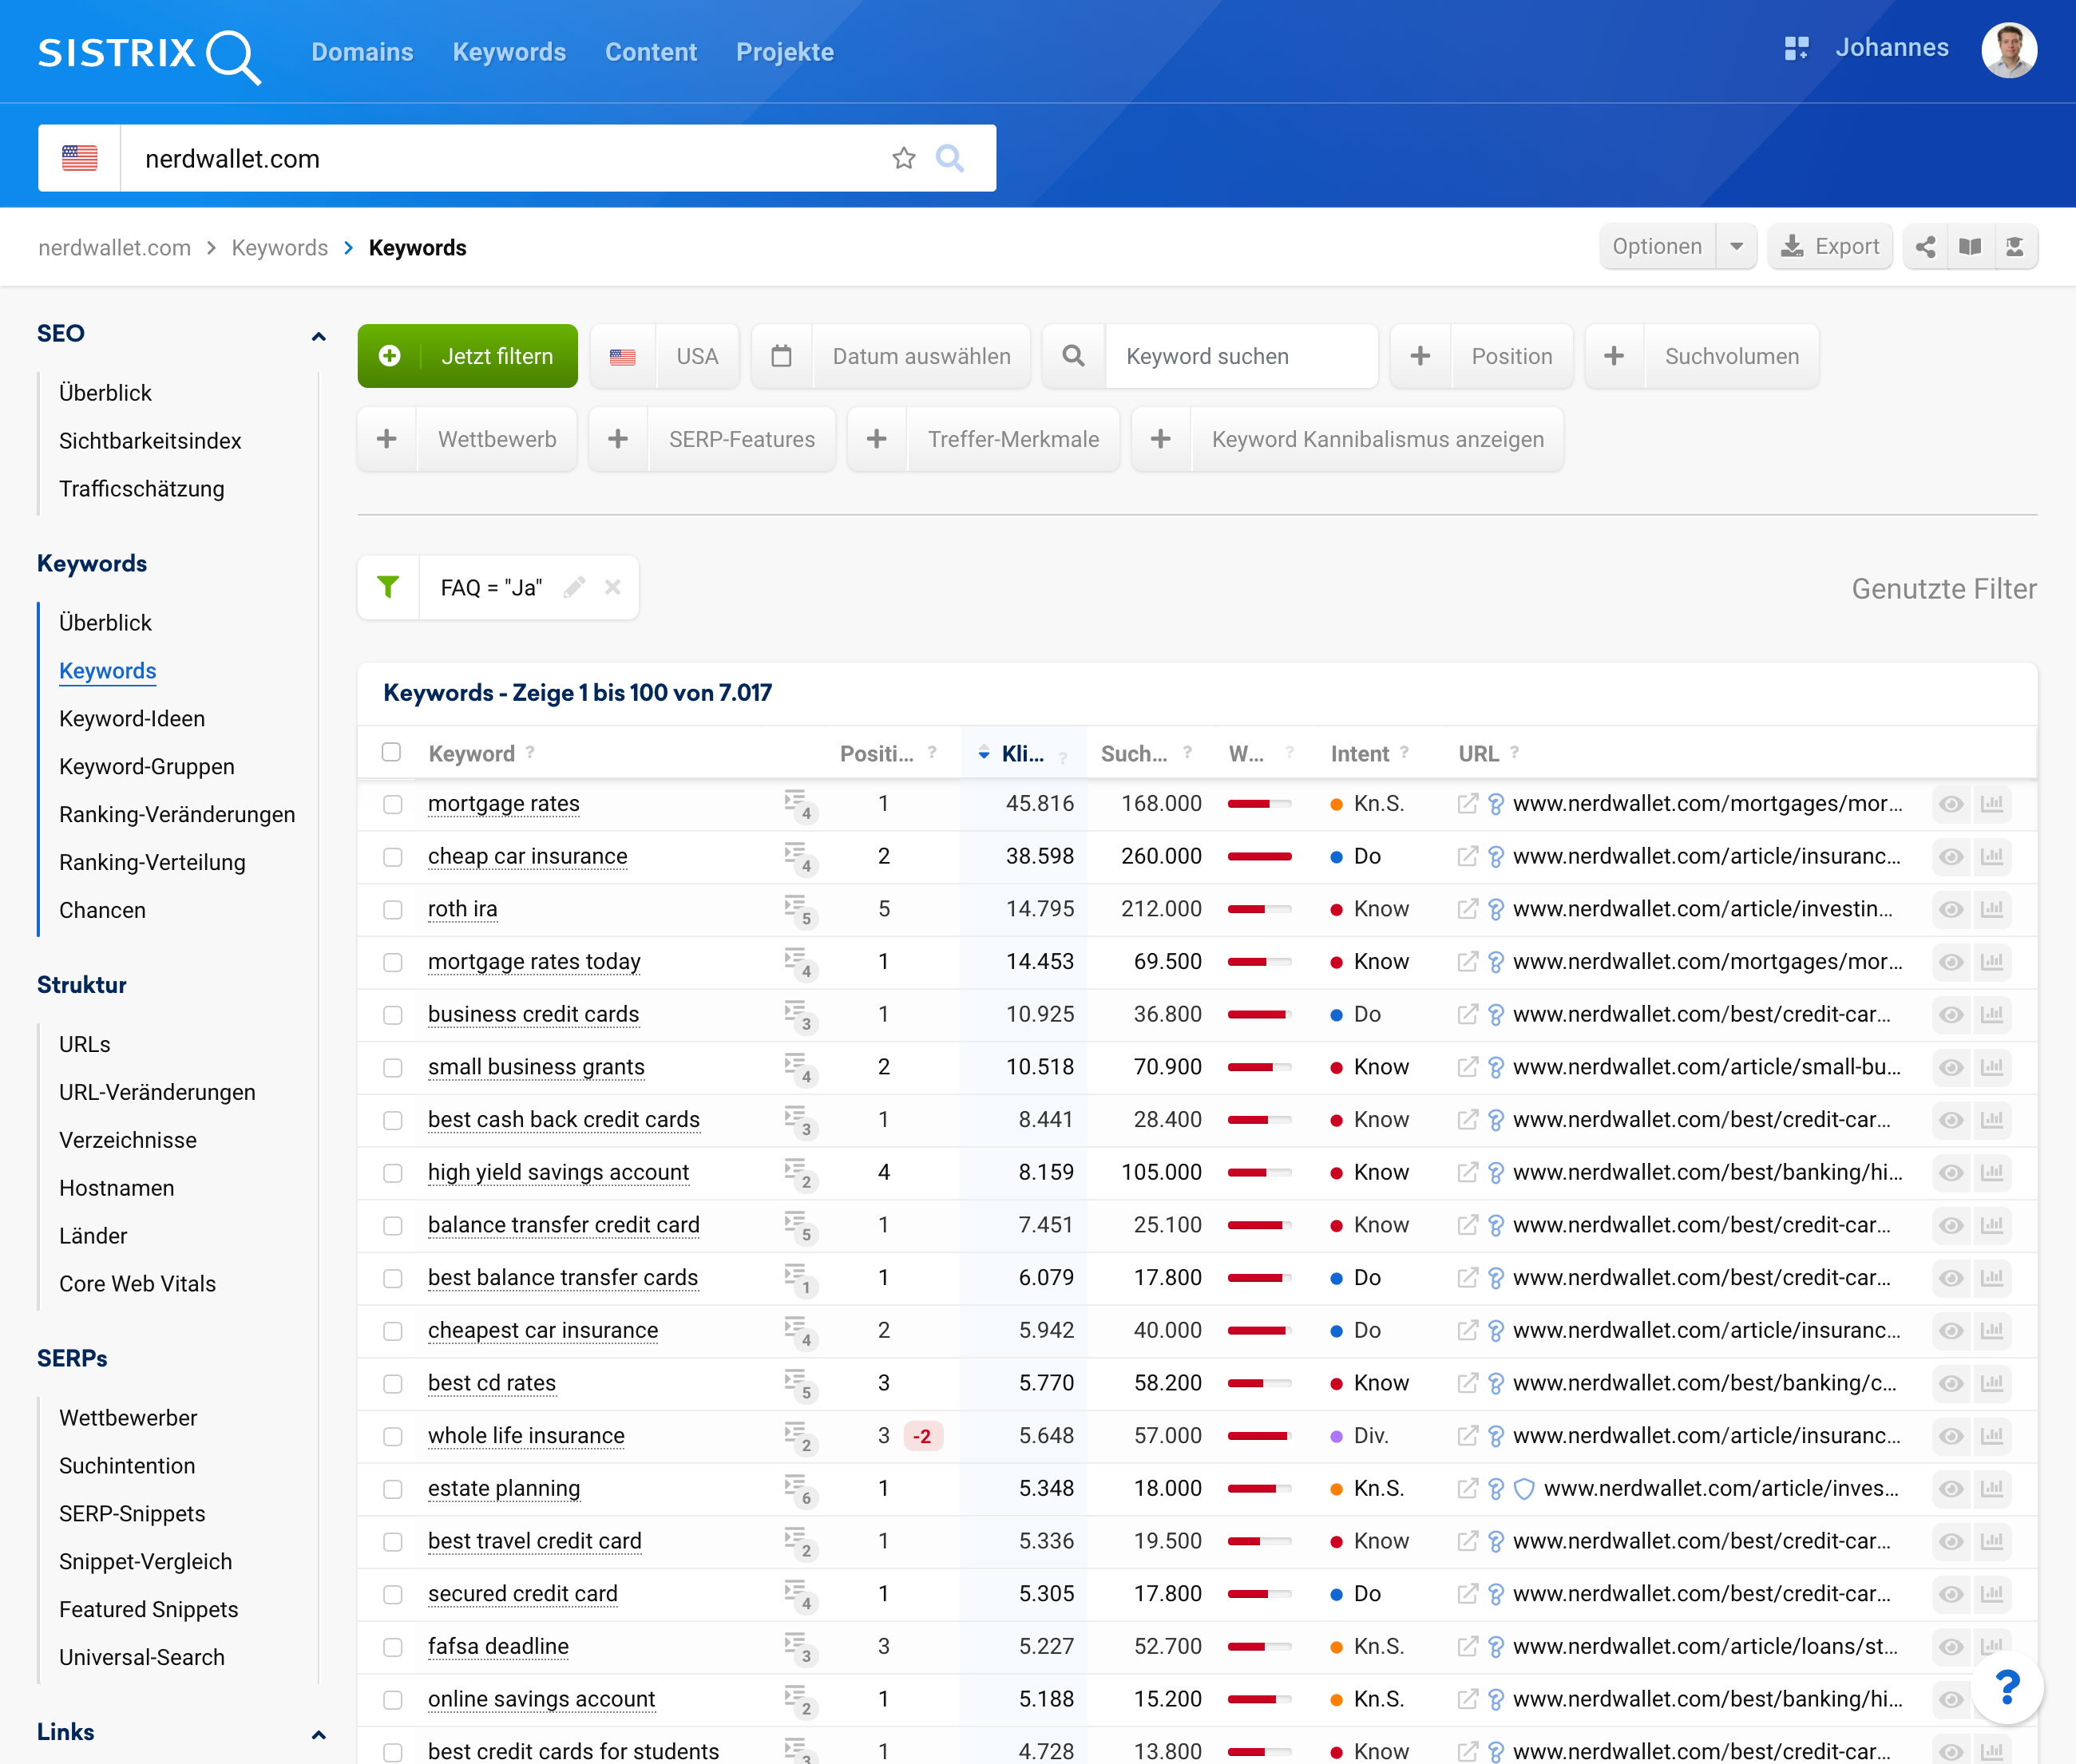Remove the FAQ = "Ja" filter
Screen dimensions: 2076x1764
click(612, 588)
